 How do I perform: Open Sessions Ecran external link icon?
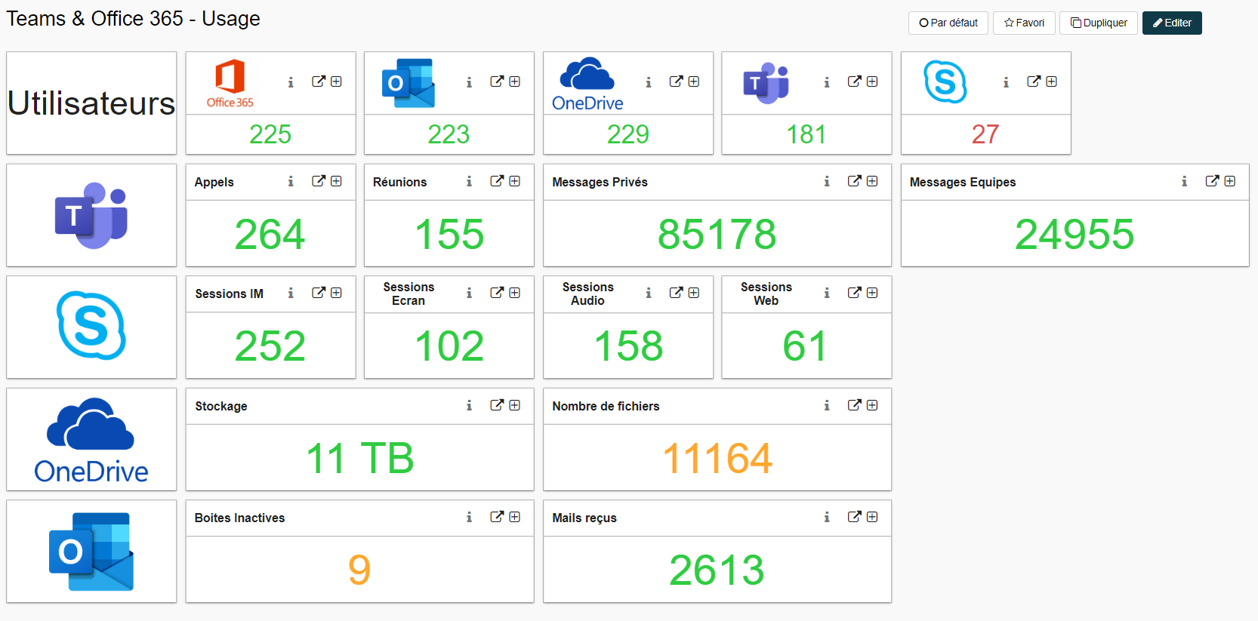pos(497,293)
